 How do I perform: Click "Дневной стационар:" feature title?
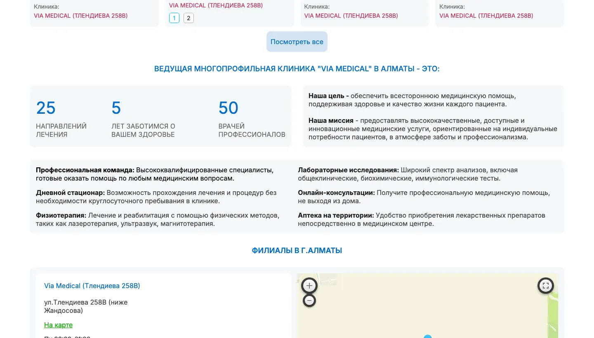[x=71, y=192]
